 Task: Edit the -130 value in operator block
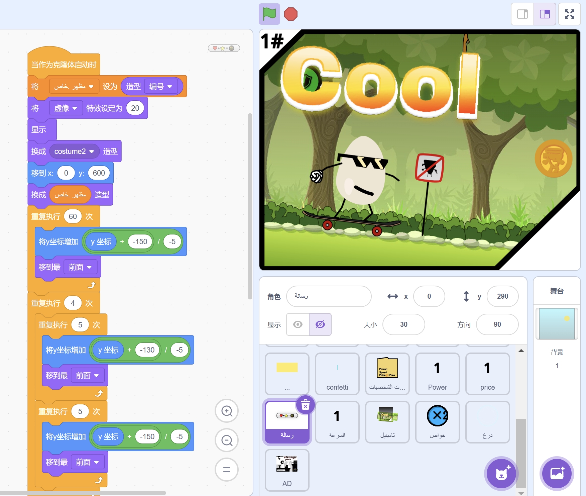pos(147,350)
